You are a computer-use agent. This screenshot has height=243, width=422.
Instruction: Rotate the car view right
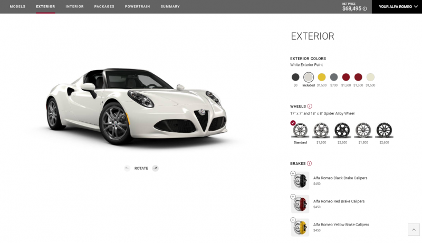click(x=155, y=168)
